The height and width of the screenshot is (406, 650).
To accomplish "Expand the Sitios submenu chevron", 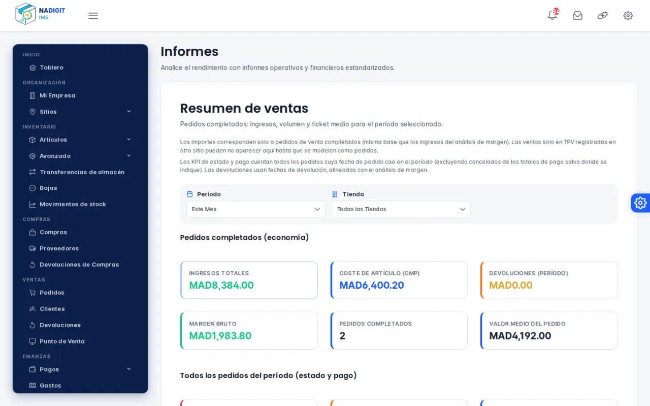I will 129,112.
